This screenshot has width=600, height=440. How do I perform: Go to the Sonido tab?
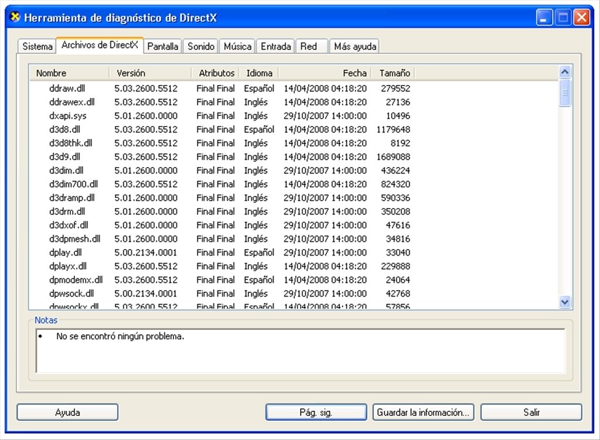200,46
